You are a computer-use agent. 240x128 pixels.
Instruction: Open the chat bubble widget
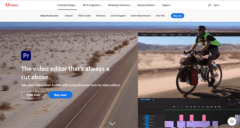tap(231, 121)
